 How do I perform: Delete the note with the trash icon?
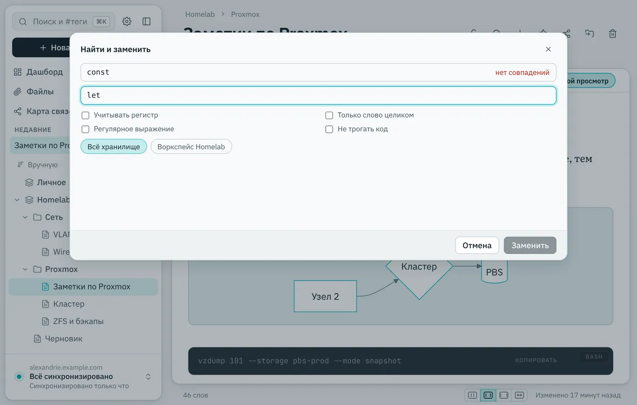(x=613, y=33)
